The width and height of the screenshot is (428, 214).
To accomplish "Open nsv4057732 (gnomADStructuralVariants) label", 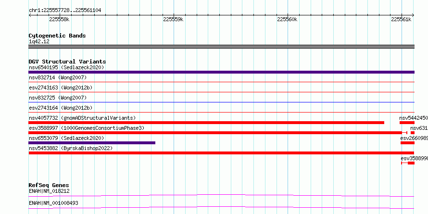I will click(82, 118).
